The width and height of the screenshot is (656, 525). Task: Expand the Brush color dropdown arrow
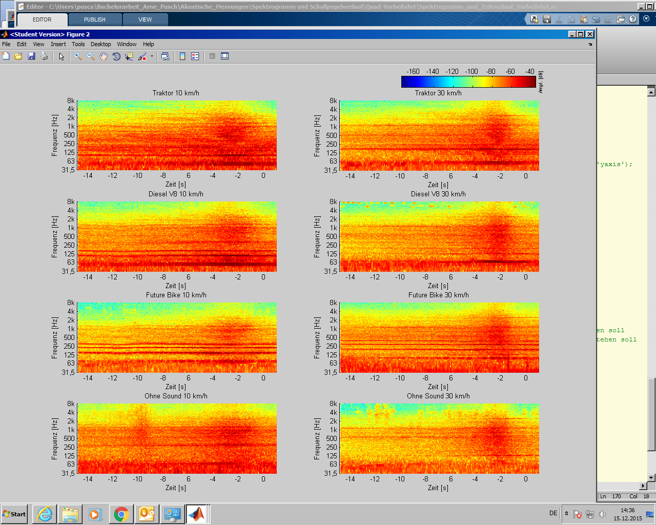(152, 56)
